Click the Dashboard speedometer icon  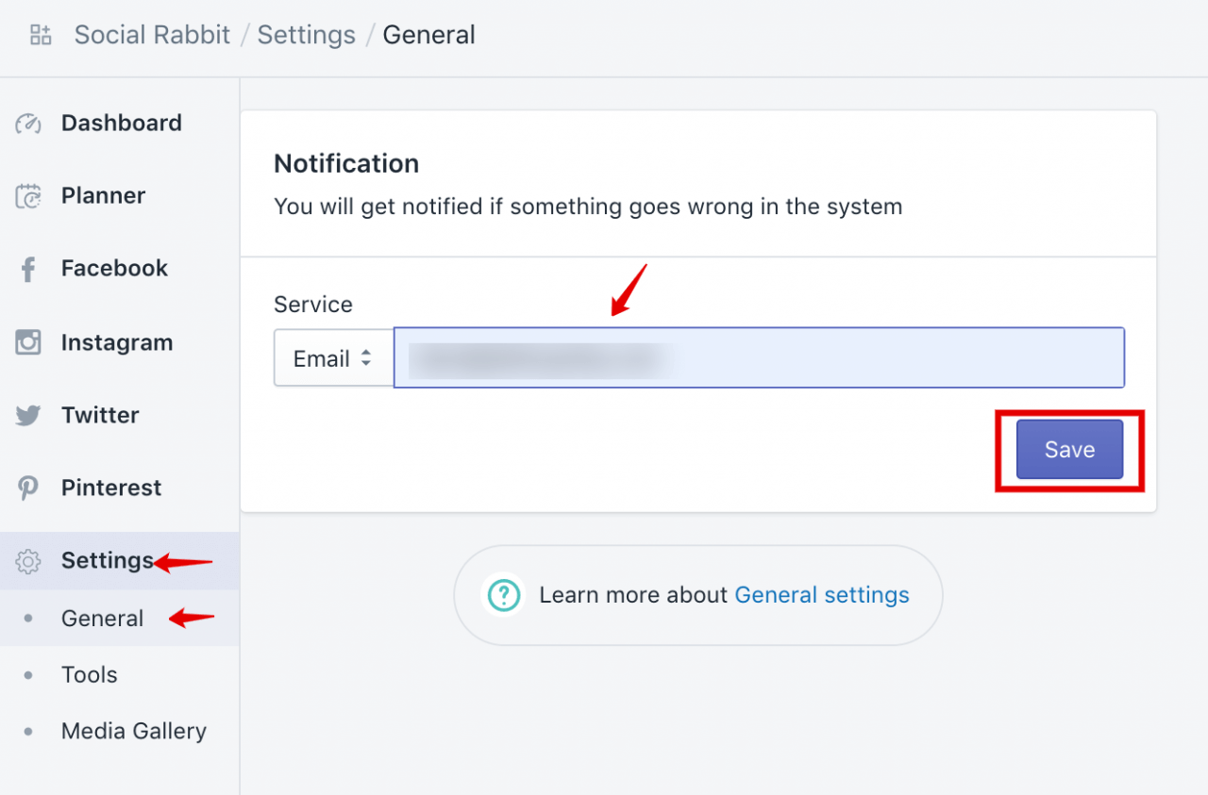click(28, 124)
